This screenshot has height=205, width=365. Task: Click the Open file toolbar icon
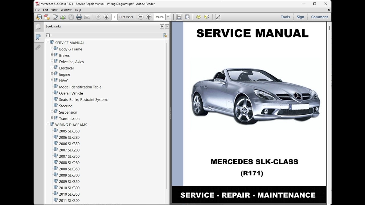click(39, 17)
